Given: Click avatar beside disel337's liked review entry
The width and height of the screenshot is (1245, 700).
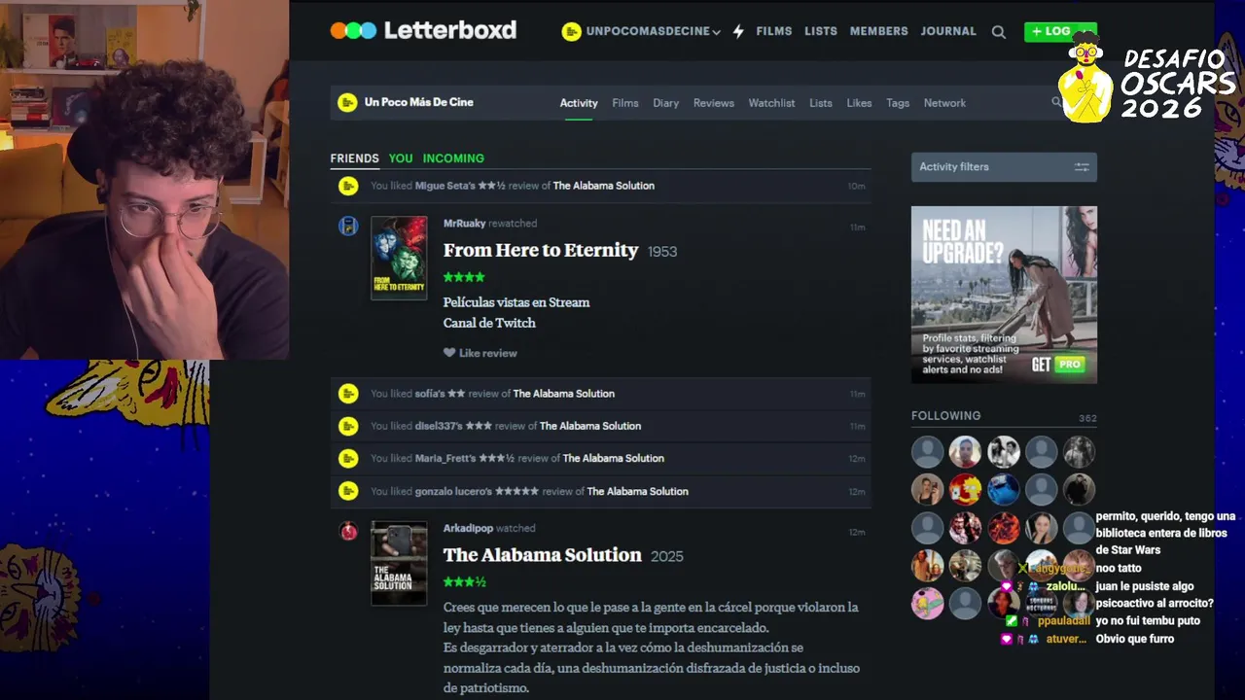Looking at the screenshot, I should click(x=347, y=426).
